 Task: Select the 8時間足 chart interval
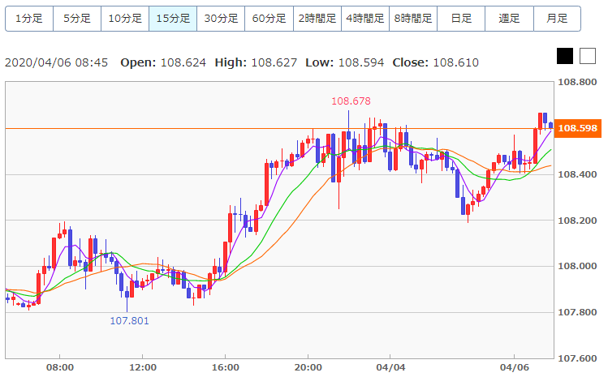pyautogui.click(x=413, y=18)
